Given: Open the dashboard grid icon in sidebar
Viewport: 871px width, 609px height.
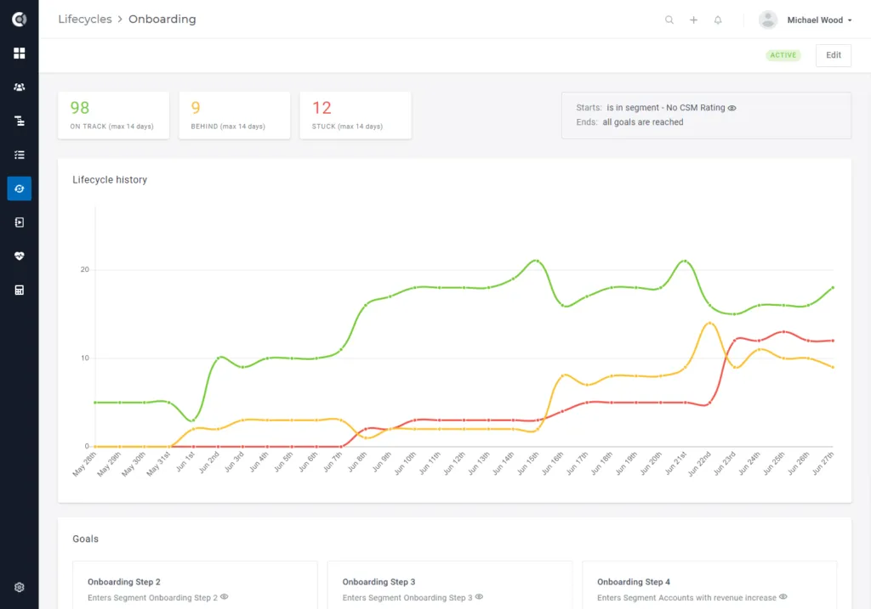Looking at the screenshot, I should pos(19,54).
